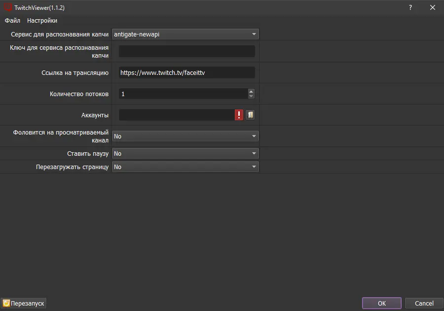Click the TwitchViewer app icon in title bar

pos(7,7)
